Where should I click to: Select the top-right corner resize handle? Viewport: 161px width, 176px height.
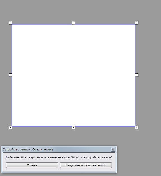(x=137, y=23)
